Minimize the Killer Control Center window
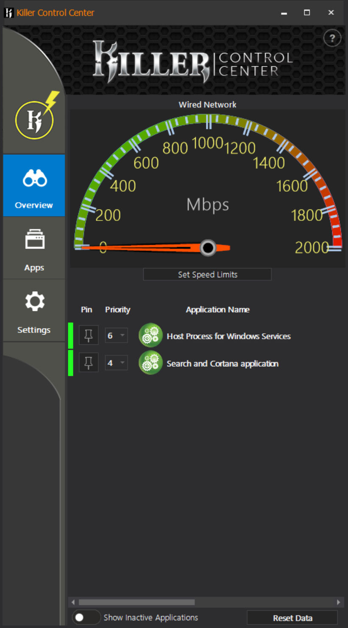Viewport: 348px width, 628px height. (x=284, y=13)
